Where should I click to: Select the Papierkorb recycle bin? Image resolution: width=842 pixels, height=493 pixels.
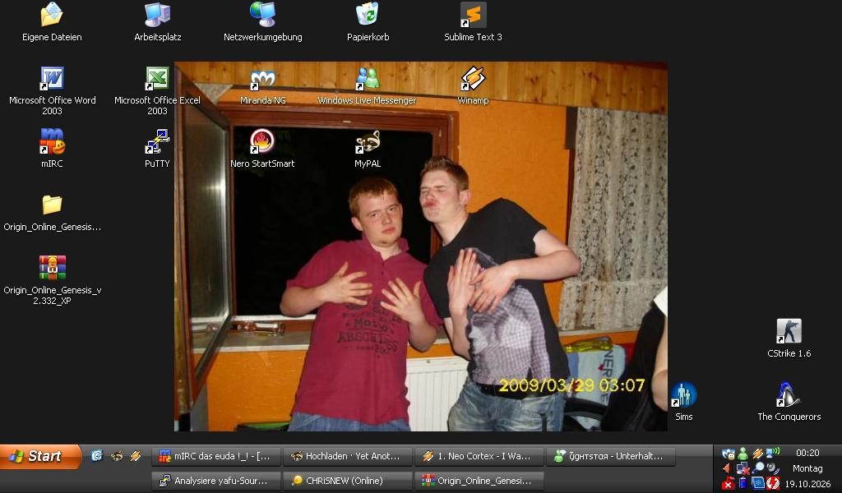point(368,22)
